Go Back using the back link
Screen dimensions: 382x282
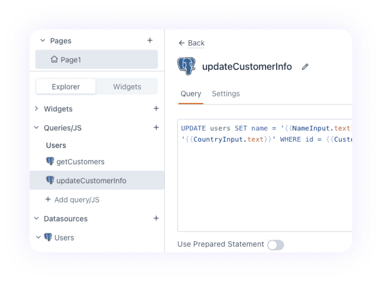pos(192,43)
